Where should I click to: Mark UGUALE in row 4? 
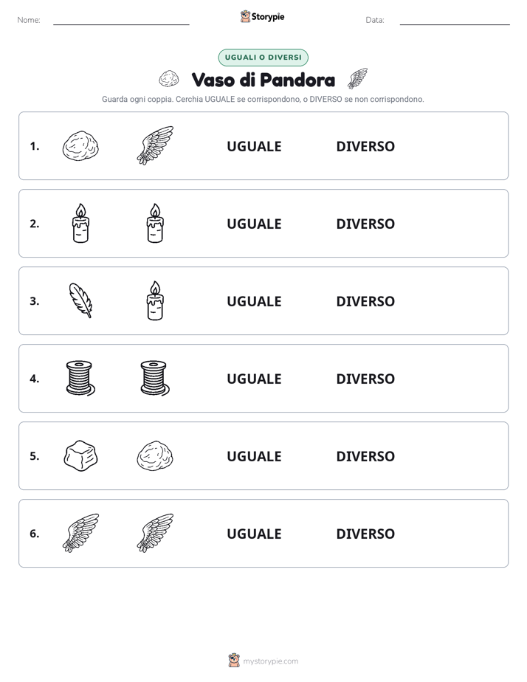pyautogui.click(x=255, y=379)
